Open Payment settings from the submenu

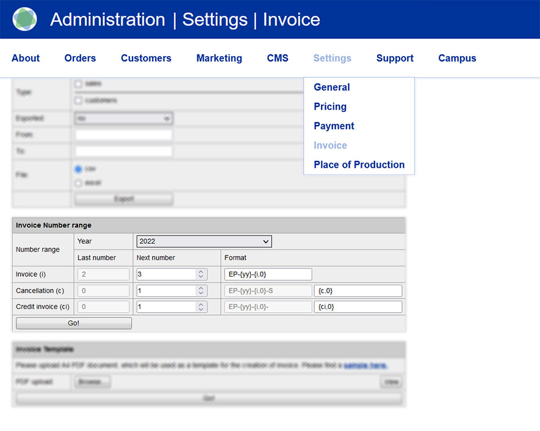coord(334,126)
